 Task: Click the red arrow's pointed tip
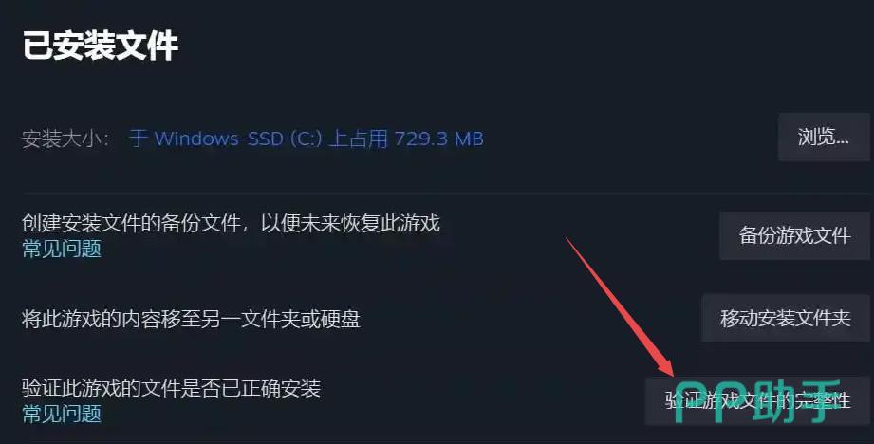[672, 375]
